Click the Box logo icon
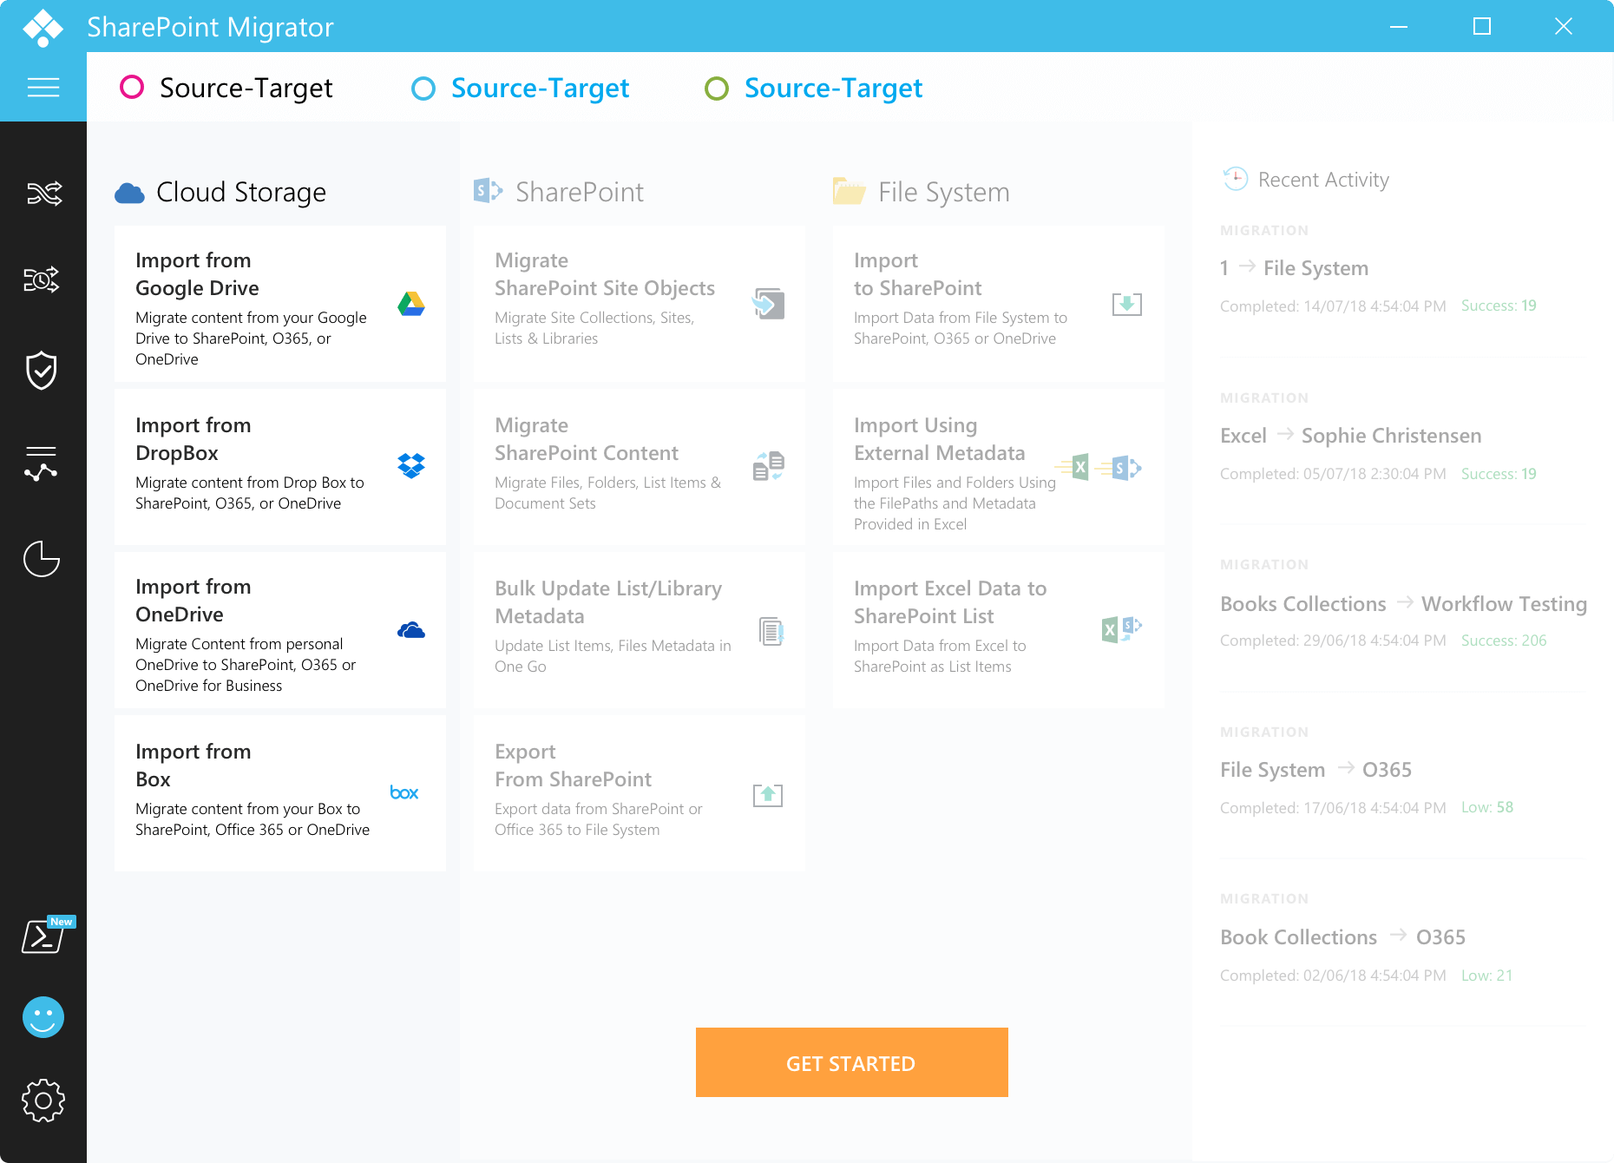The image size is (1614, 1163). [x=404, y=792]
